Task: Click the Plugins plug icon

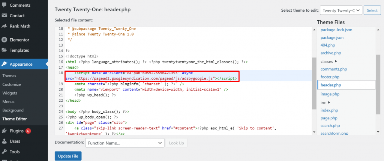Action: click(x=4, y=131)
